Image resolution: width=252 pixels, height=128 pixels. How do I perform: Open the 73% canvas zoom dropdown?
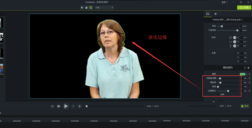pos(104,8)
